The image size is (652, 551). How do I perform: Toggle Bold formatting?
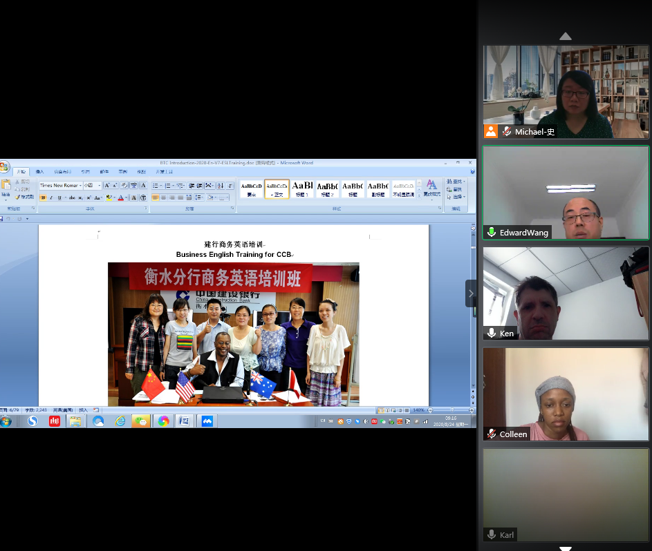click(44, 197)
